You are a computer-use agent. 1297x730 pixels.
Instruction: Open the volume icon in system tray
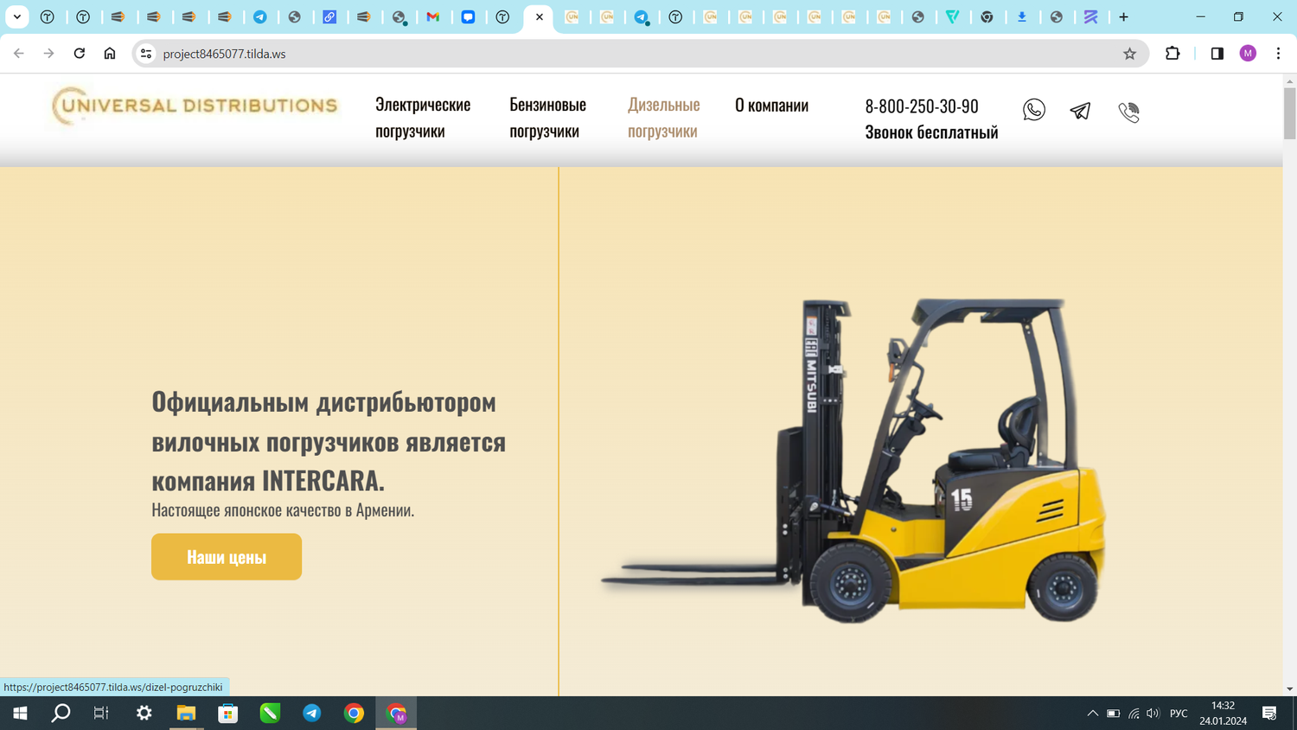click(1153, 714)
